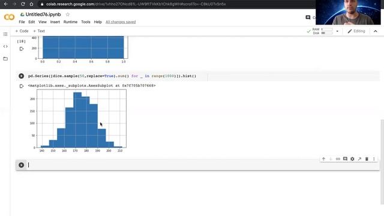This screenshot has width=384, height=216.
Task: Add a comment to the cell
Action: pyautogui.click(x=345, y=159)
